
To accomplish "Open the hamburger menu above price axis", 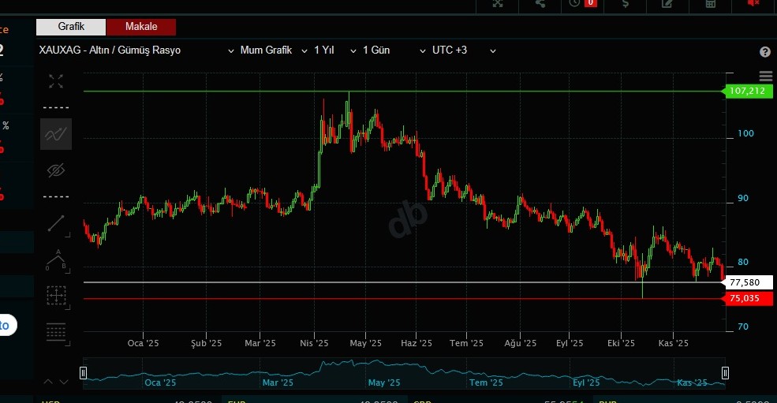I will (764, 76).
